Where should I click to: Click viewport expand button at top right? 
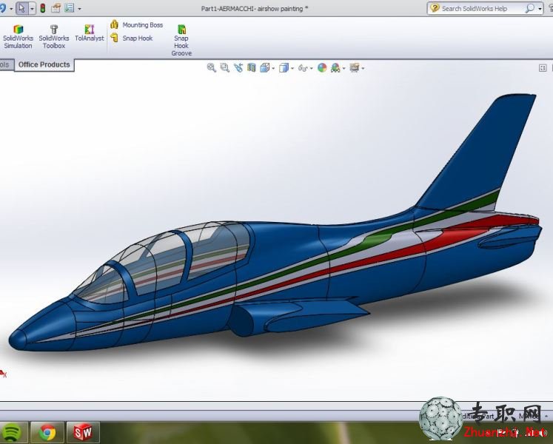543,68
